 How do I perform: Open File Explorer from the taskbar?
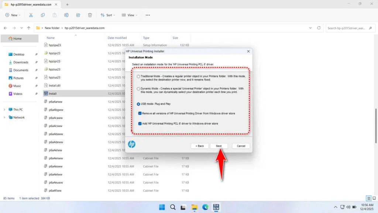(194, 207)
